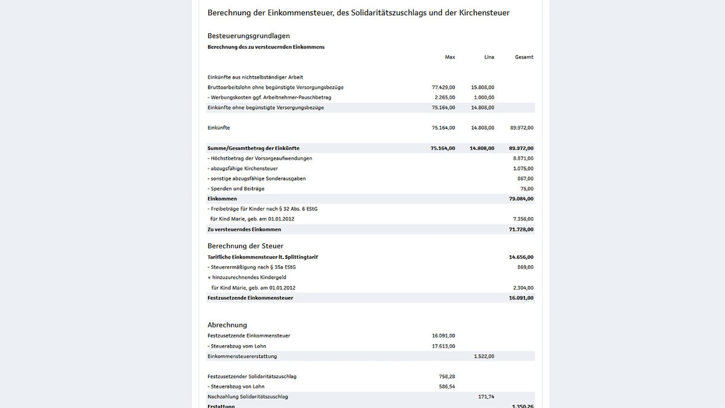Click "Bruttoarbeitslohn ohne begünstigte Versorgungsbezüge" label

point(275,88)
